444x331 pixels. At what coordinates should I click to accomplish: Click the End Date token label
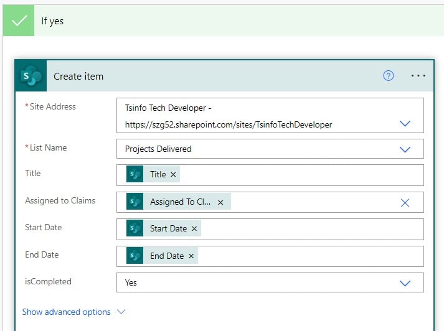[x=167, y=256]
